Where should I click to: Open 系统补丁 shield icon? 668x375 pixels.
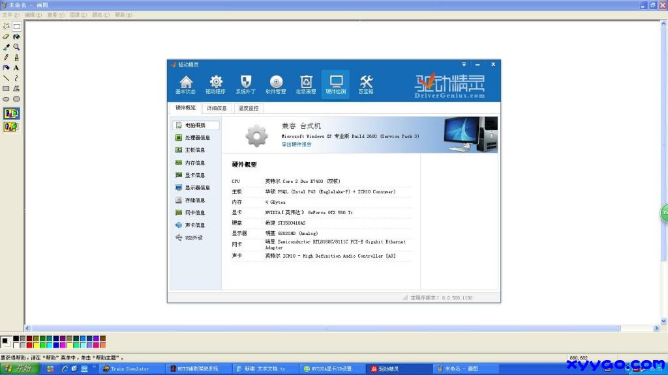246,85
